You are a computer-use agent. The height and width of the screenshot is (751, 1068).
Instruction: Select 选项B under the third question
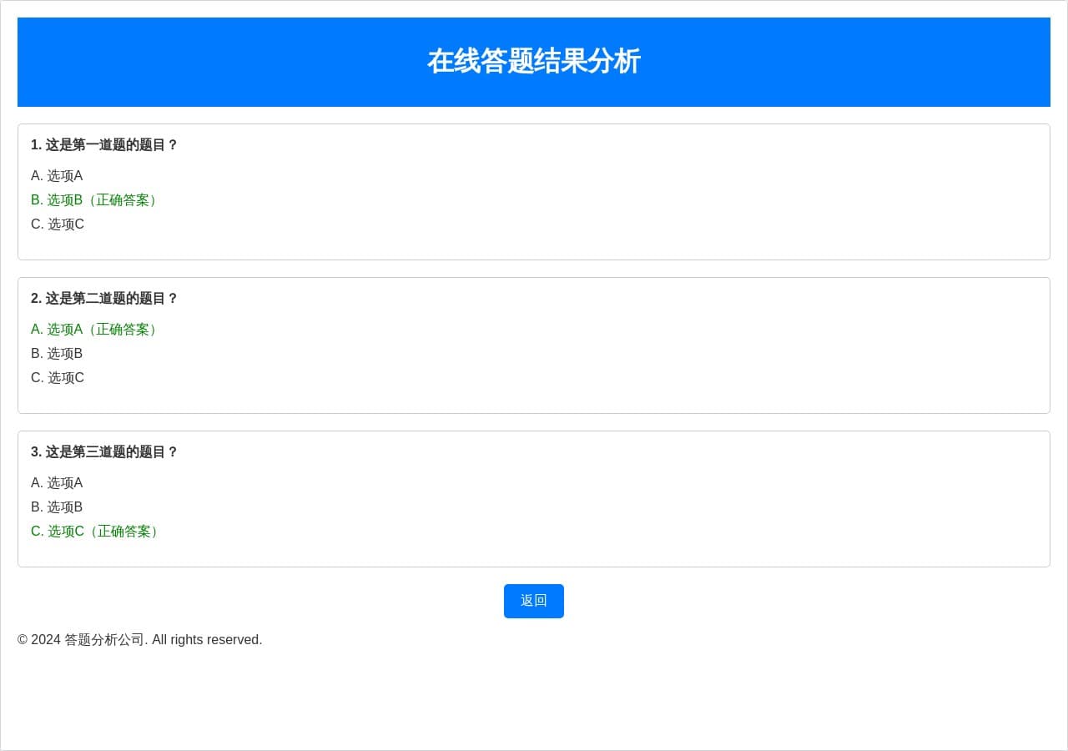[x=57, y=507]
